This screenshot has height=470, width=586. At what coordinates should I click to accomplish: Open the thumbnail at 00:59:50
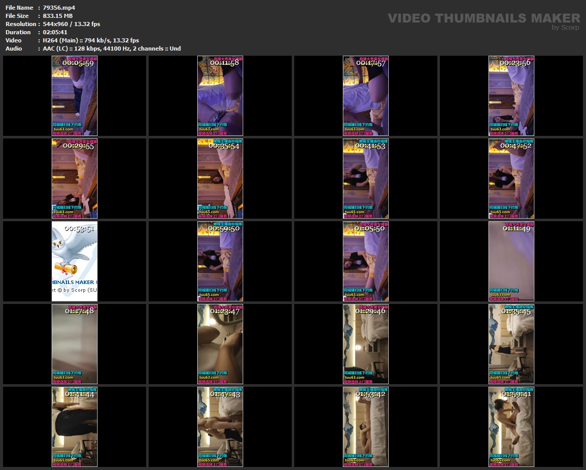click(x=220, y=262)
